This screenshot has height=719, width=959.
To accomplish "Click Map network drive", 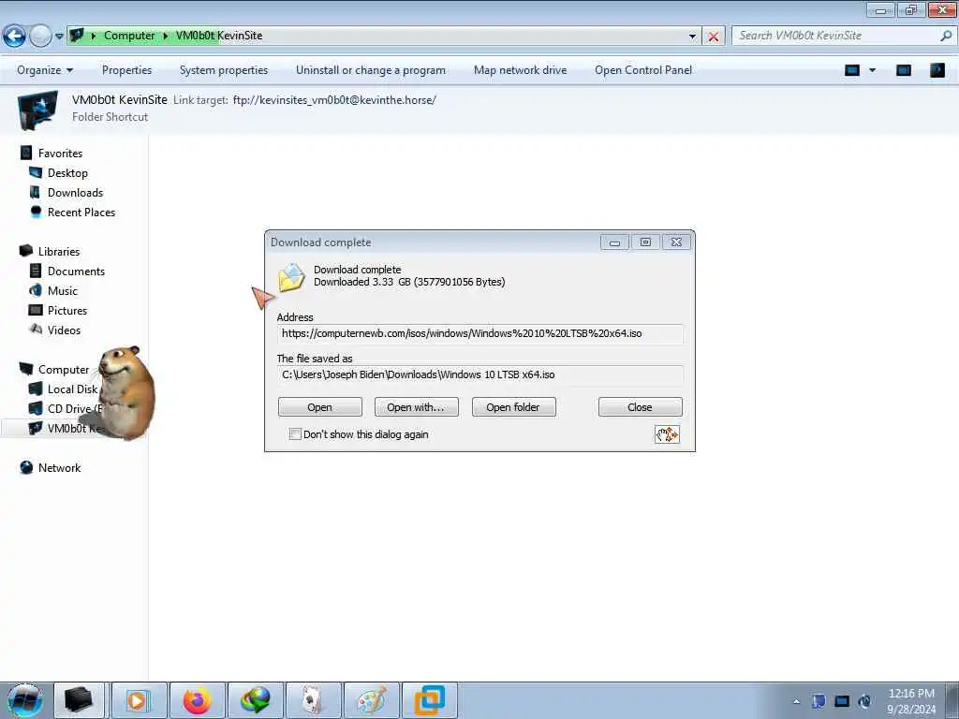I will coord(520,70).
